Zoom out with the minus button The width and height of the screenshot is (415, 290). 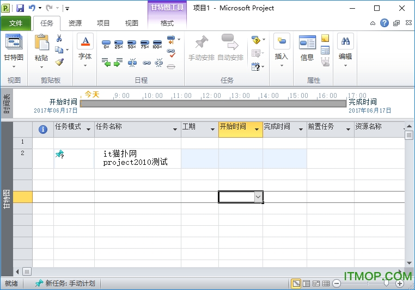337,283
